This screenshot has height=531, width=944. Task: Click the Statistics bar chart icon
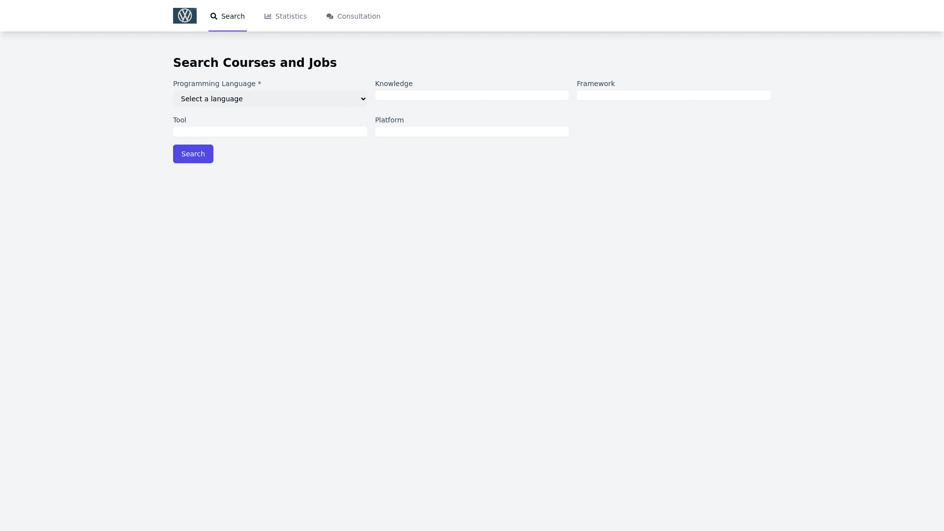268,16
